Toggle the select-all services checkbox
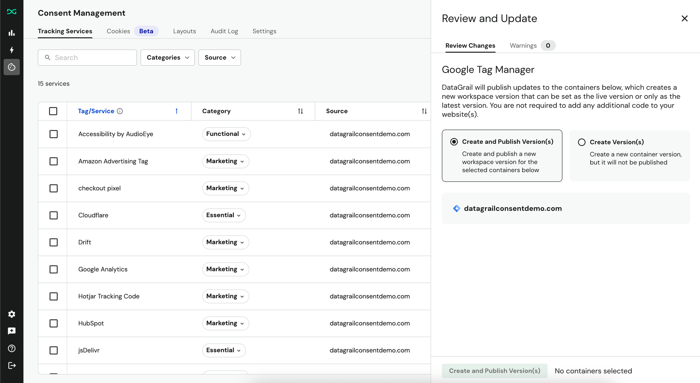The image size is (700, 383). coord(53,111)
